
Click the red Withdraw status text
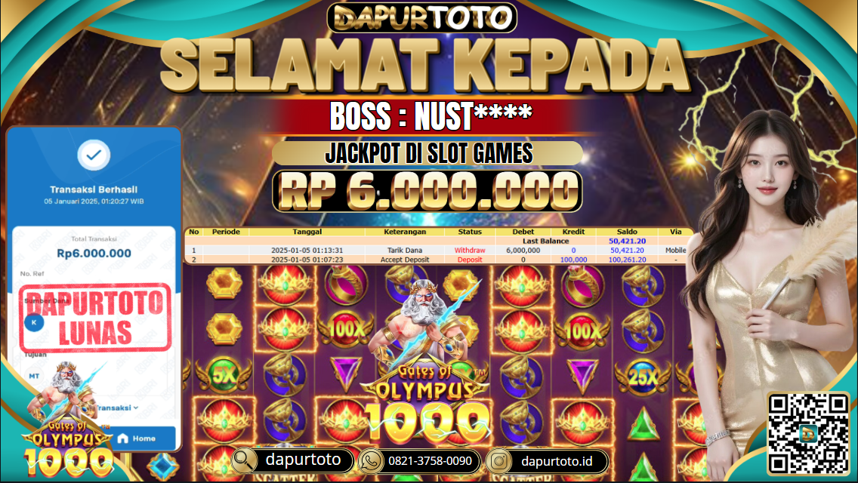pyautogui.click(x=470, y=251)
